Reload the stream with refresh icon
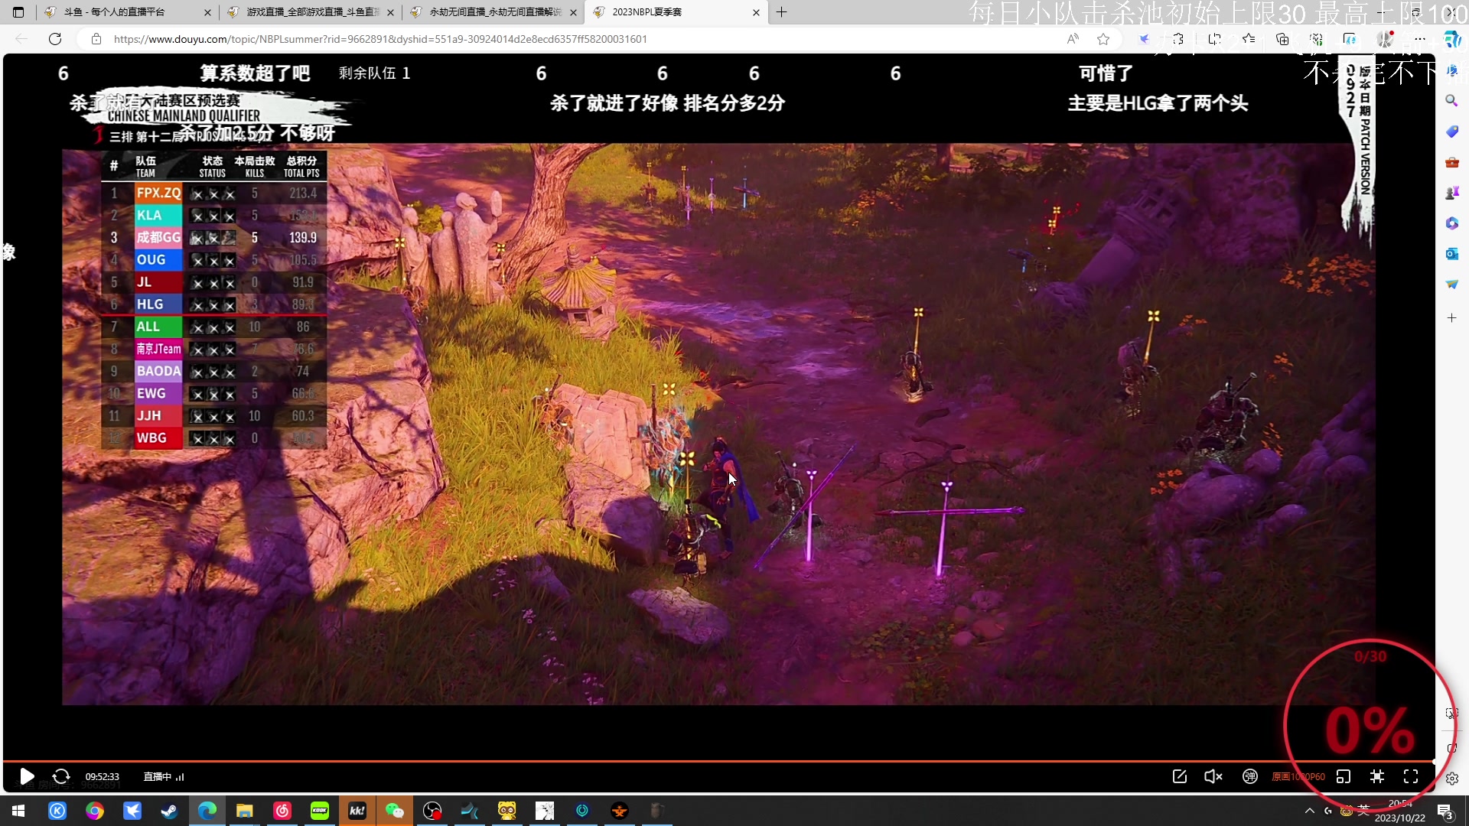Screen dimensions: 1469x826 (61, 776)
